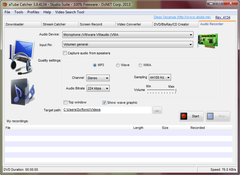Open Sampling 44100 Hz dropdown
Image resolution: width=240 pixels, height=175 pixels.
tap(160, 77)
